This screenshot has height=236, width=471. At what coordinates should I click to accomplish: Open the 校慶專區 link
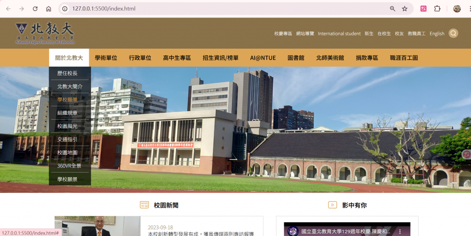pos(283,34)
